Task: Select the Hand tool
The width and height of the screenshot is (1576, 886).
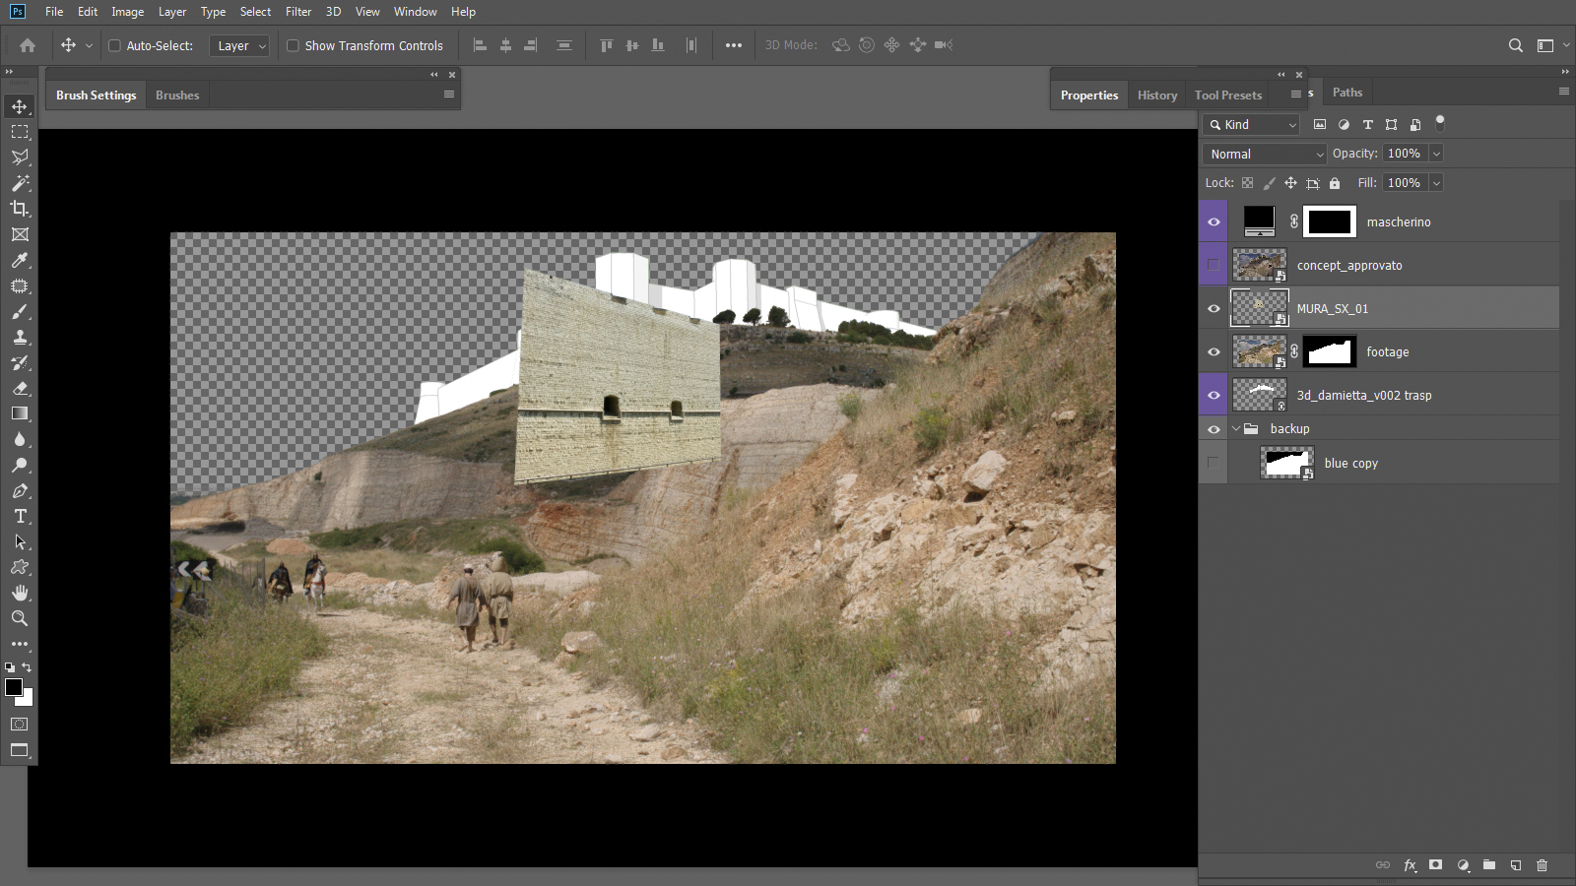Action: pyautogui.click(x=20, y=593)
